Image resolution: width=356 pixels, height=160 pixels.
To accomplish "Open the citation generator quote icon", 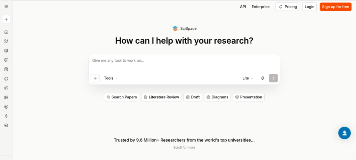I will 6,107.
